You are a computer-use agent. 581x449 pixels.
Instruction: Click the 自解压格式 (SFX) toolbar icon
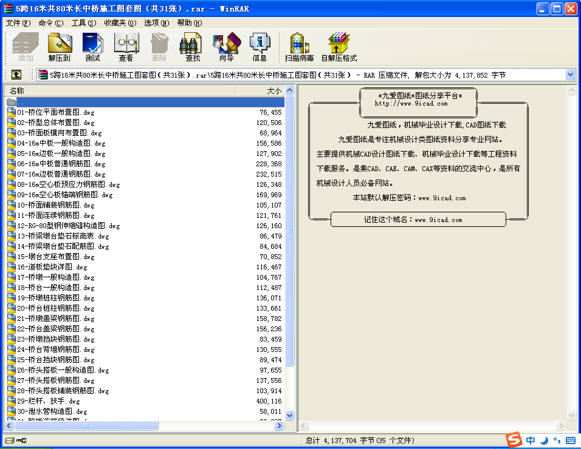click(x=339, y=47)
